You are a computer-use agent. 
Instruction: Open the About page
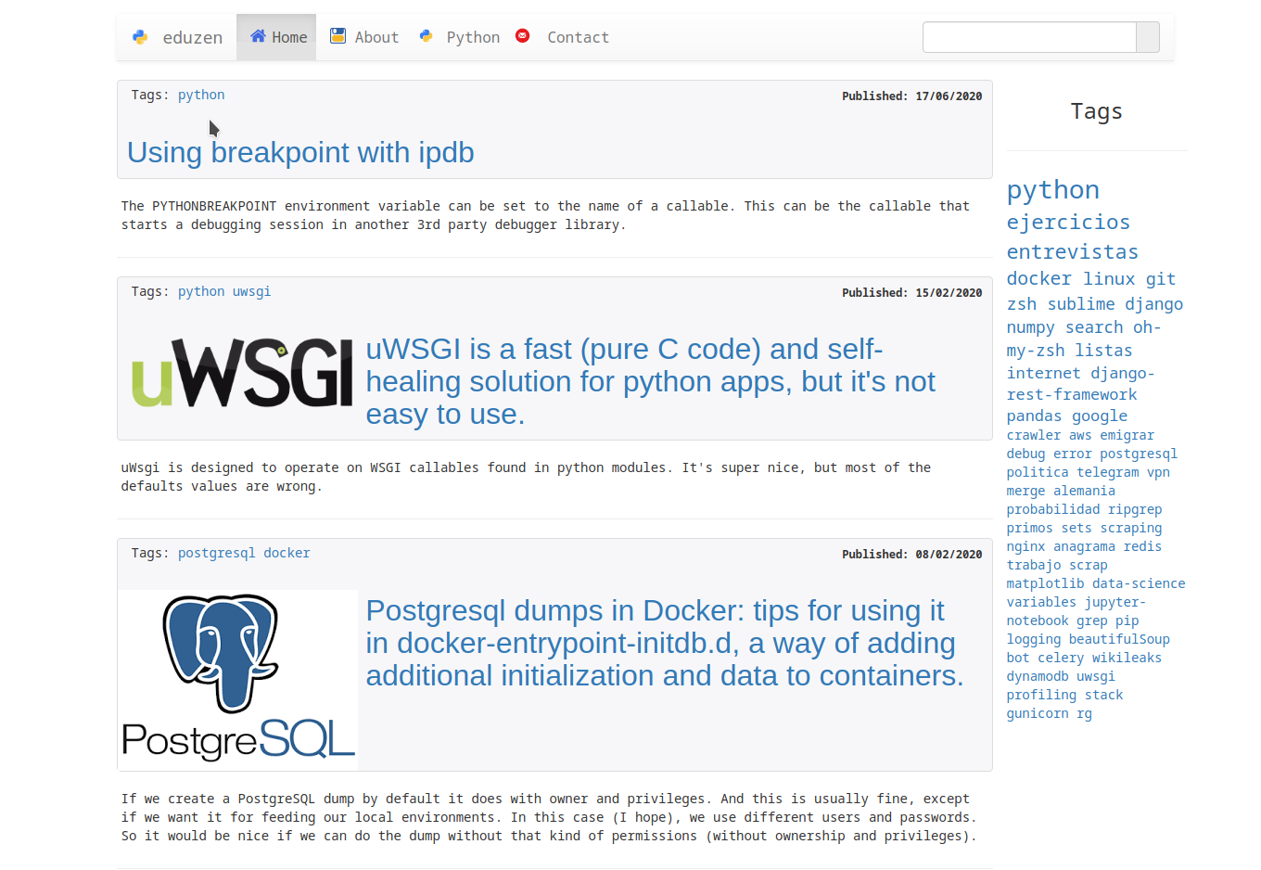[376, 36]
